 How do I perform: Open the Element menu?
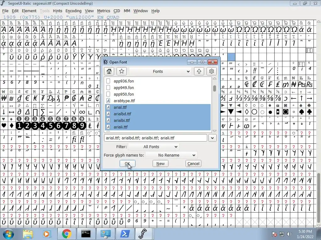29,11
